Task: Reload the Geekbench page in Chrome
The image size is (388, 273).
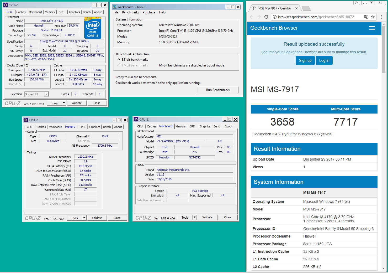Action: coord(266,17)
